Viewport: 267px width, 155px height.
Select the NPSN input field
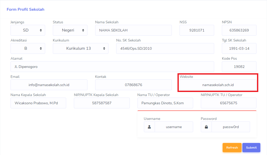[x=239, y=30]
